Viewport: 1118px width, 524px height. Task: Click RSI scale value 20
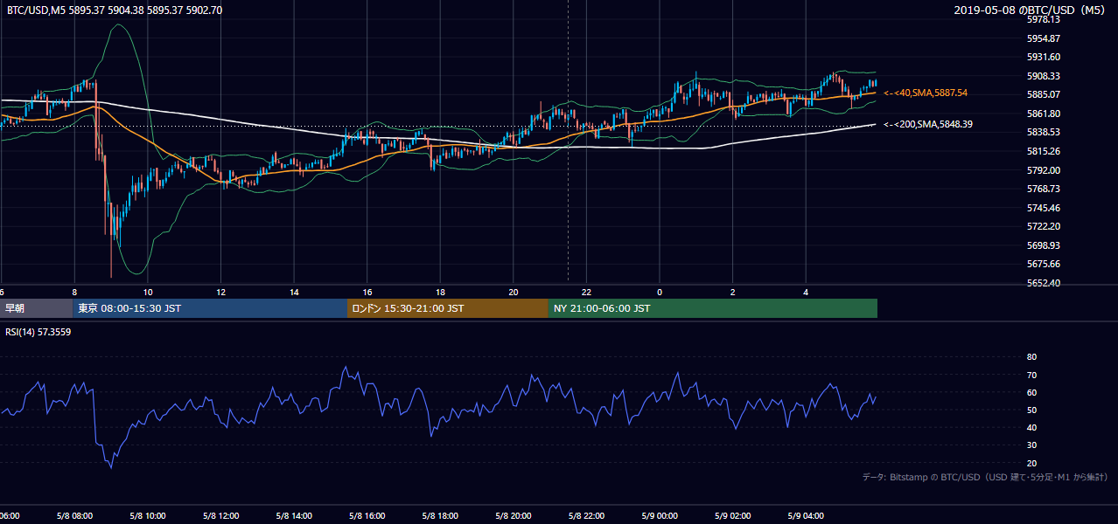pos(1031,463)
